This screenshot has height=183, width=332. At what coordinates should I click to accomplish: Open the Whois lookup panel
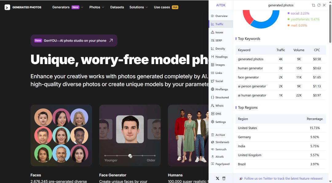(221, 105)
